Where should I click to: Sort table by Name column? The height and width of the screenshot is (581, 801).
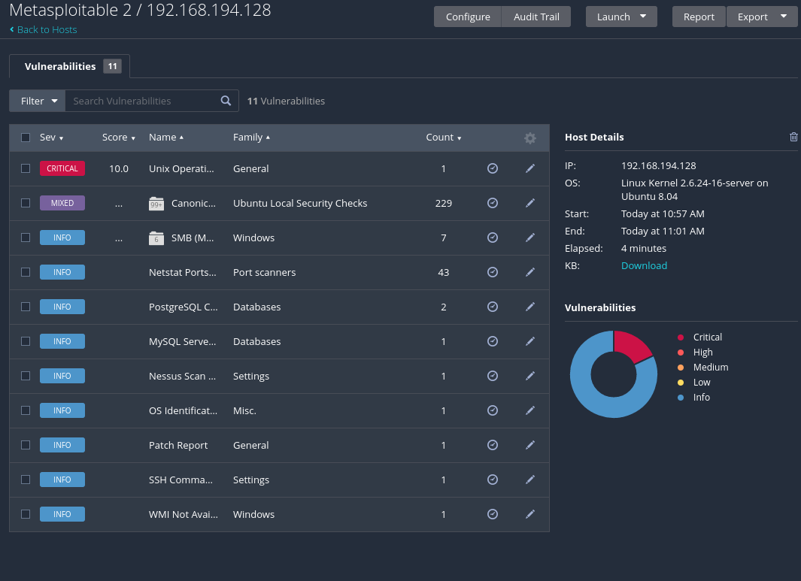(x=166, y=138)
